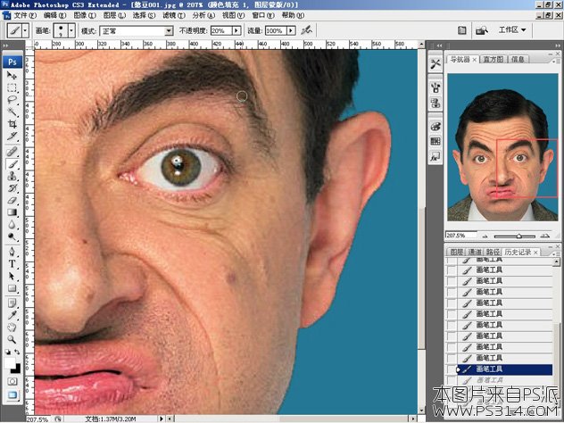Open the Navigator panel options menu
The width and height of the screenshot is (564, 423).
tap(558, 60)
